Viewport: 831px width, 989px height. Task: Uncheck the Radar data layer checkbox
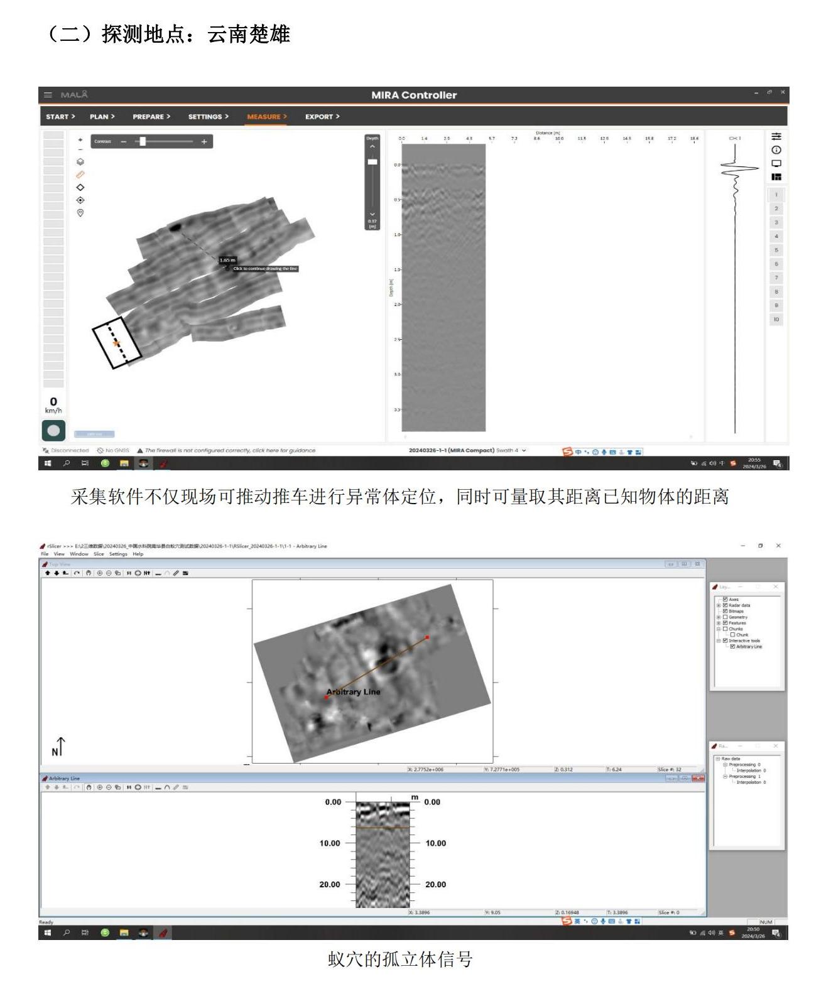click(x=725, y=605)
